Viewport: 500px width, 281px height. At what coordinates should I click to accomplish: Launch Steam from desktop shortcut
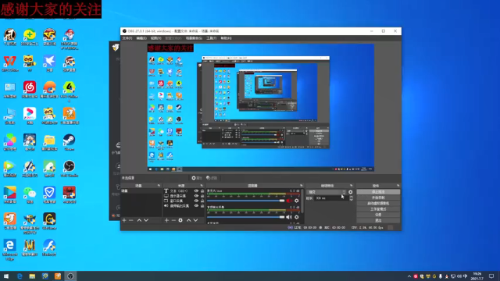coord(69,142)
